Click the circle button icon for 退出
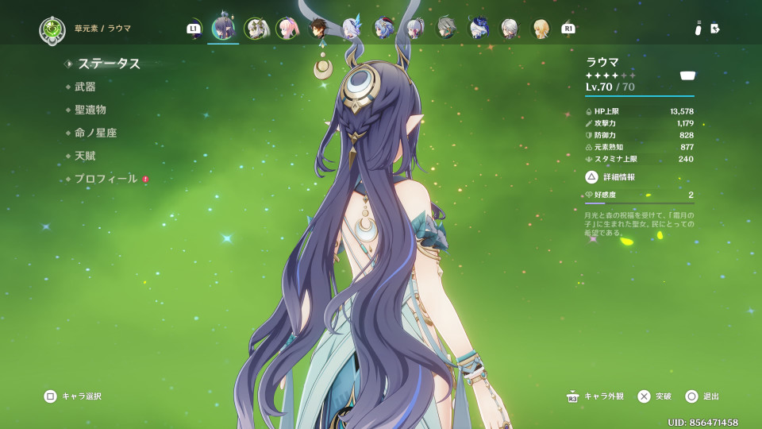762x429 pixels. (x=691, y=396)
